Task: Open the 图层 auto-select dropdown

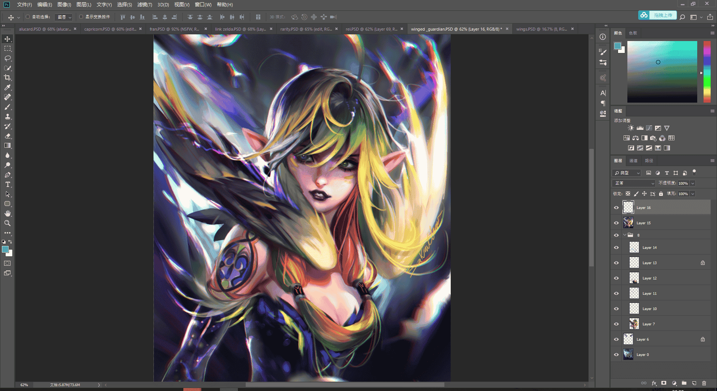Action: point(64,17)
